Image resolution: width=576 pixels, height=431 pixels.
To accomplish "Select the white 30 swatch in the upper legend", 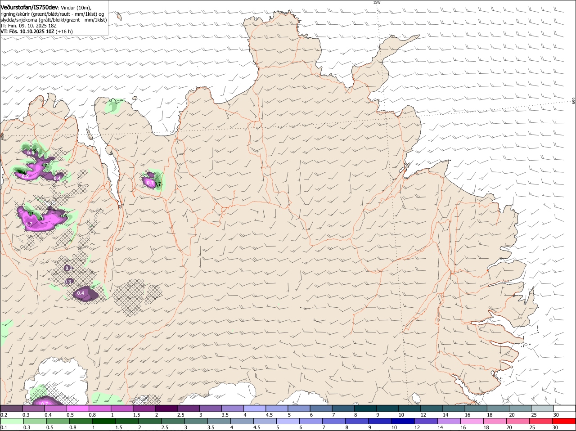I will pos(564,409).
